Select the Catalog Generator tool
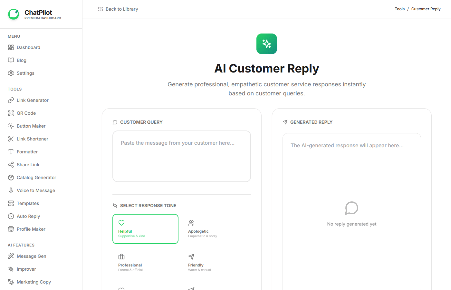Screen dimensions: 451x290 [36, 177]
